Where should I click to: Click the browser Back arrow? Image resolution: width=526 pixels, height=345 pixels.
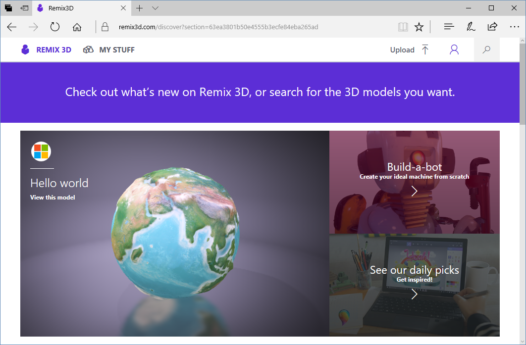pos(12,27)
